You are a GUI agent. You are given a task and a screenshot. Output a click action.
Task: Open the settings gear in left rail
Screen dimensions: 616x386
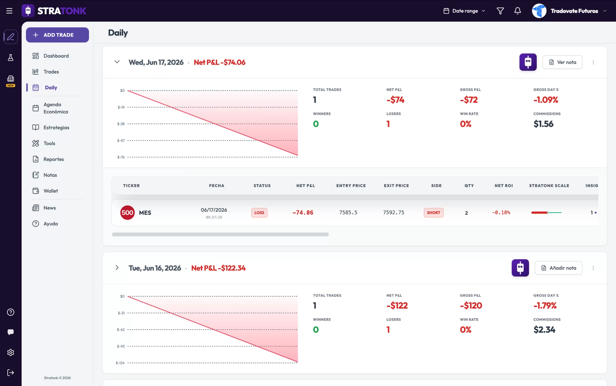point(11,352)
